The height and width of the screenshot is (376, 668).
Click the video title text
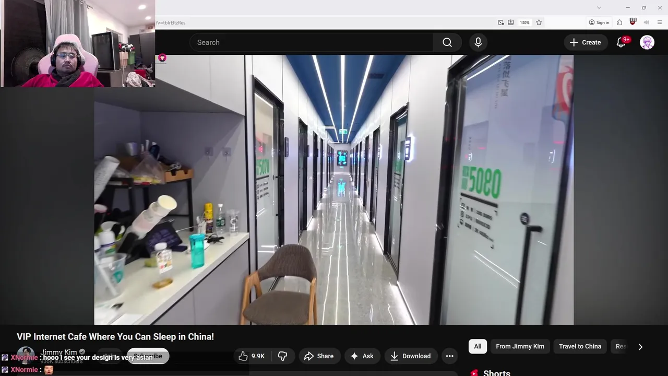(115, 337)
